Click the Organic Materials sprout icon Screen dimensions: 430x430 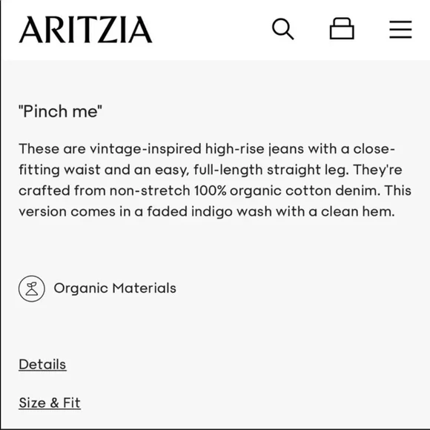[x=32, y=288]
